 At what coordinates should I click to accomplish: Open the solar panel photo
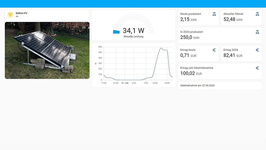click(x=47, y=50)
